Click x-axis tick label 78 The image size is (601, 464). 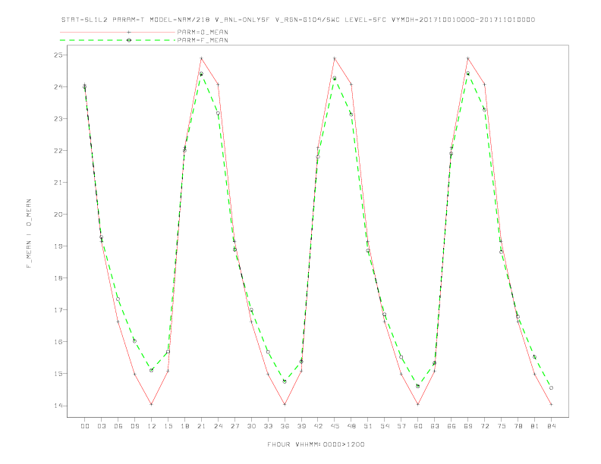(x=518, y=426)
